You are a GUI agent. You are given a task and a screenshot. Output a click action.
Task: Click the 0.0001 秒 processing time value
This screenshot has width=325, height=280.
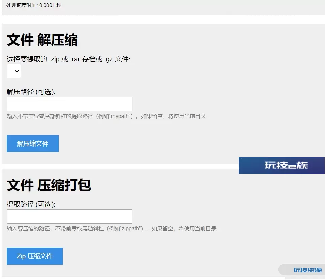pos(51,5)
